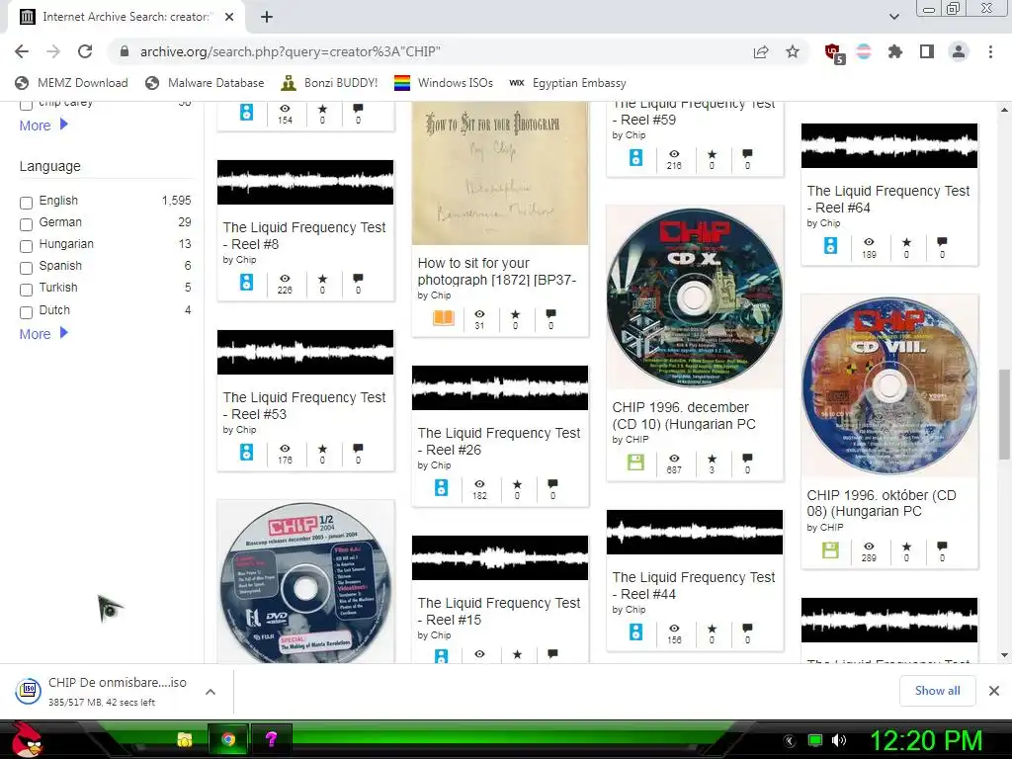The width and height of the screenshot is (1012, 759).
Task: Click the views eye icon under Reel #15
Action: 479,654
